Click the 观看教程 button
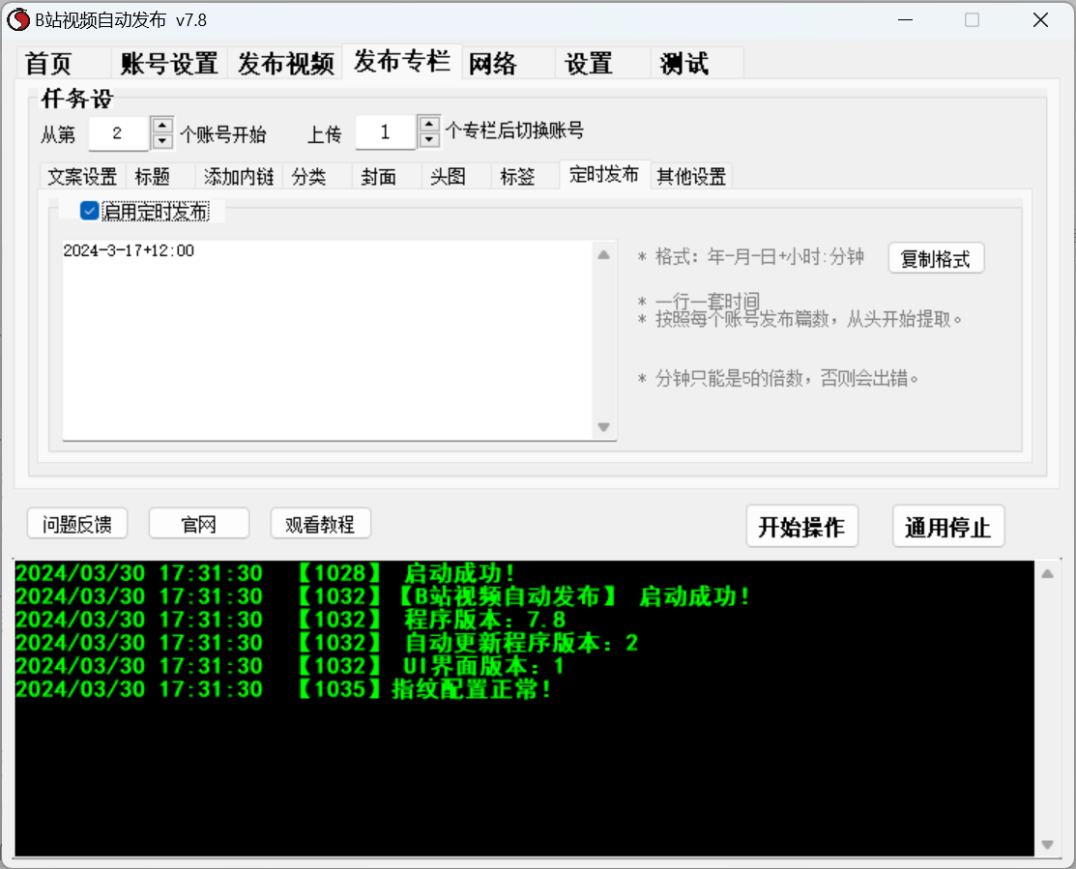 pyautogui.click(x=320, y=524)
